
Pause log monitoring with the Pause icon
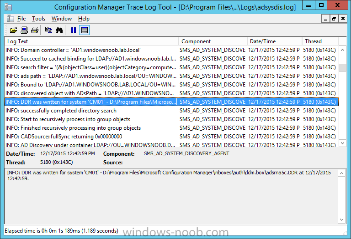pyautogui.click(x=74, y=30)
